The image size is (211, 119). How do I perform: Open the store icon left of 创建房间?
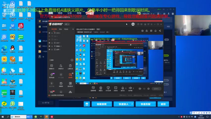[87, 104]
